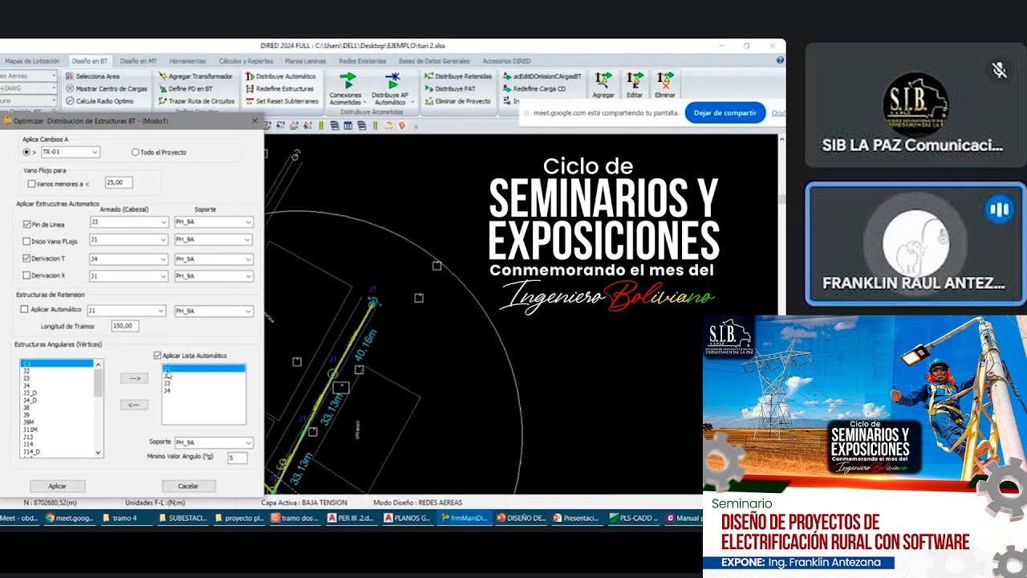This screenshot has height=578, width=1027.
Task: Click the Selecciona Area tool icon
Action: 70,76
